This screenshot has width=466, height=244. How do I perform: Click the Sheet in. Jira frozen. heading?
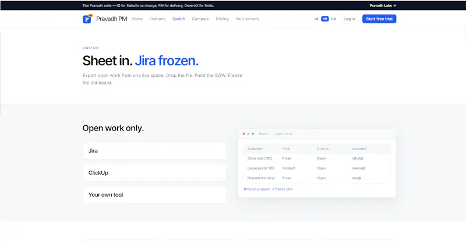(140, 61)
